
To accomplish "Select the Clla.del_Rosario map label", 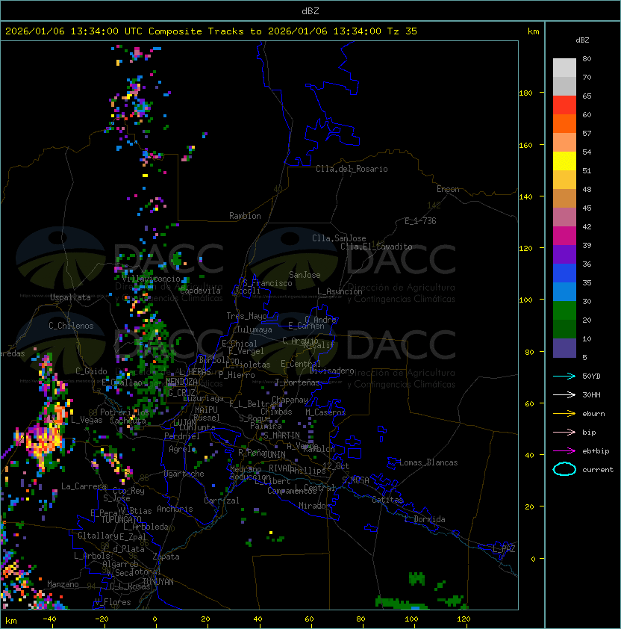I will 352,169.
